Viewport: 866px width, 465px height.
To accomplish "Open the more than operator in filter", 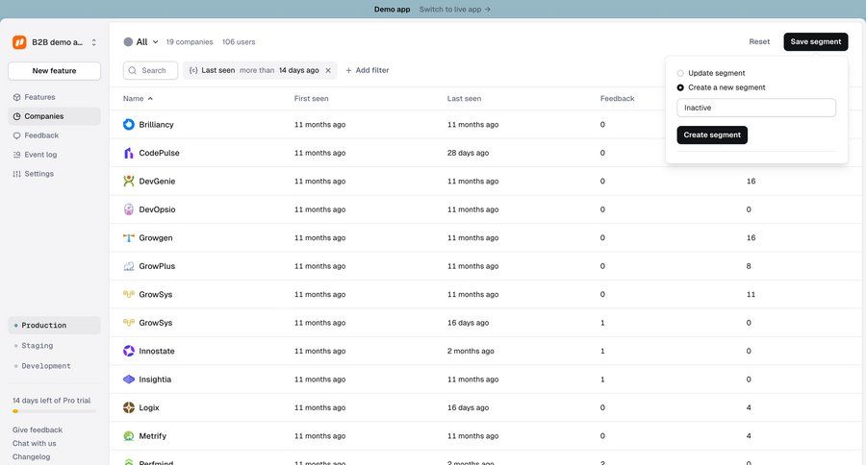I will (x=257, y=70).
